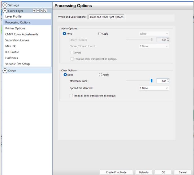Check Clear Options Treat all semi transparent
Screen dimensions: 194x175
click(x=71, y=96)
